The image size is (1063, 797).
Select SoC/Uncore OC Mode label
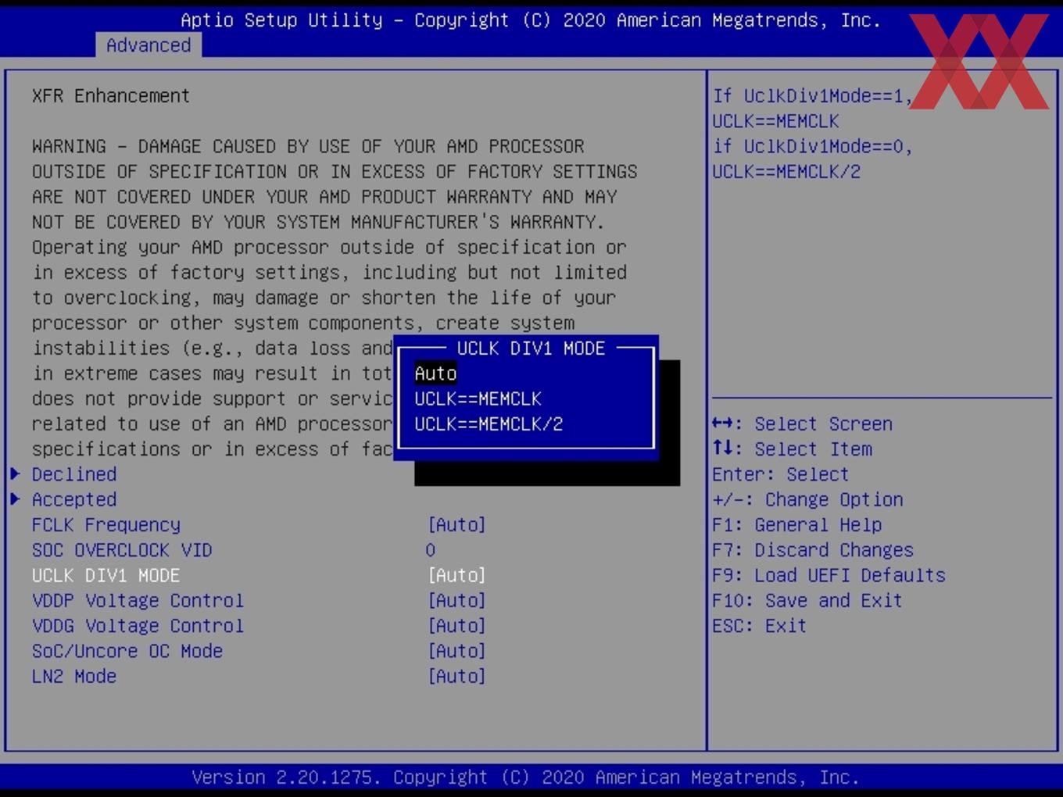pyautogui.click(x=127, y=651)
